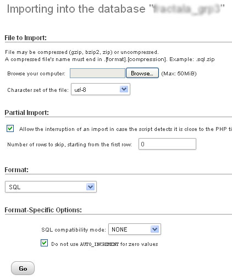Click the SQL value in Format combo box
The image size is (232, 280).
point(15,187)
